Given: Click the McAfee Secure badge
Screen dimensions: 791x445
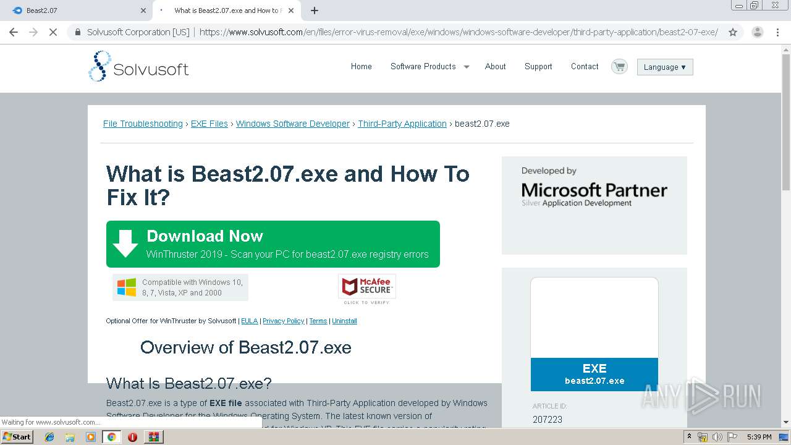Looking at the screenshot, I should (367, 289).
